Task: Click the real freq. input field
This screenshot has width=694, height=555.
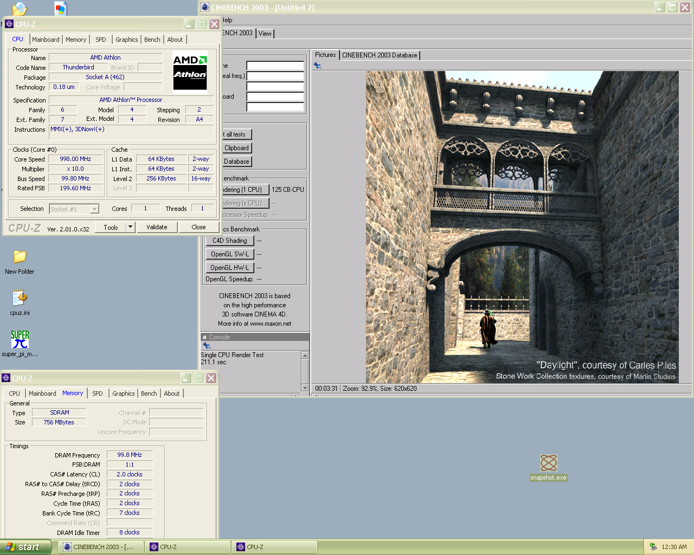Action: [275, 76]
